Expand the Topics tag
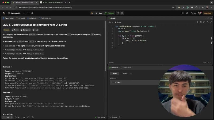Image resolution: width=214 pixels, height=120 pixels. click(15, 30)
